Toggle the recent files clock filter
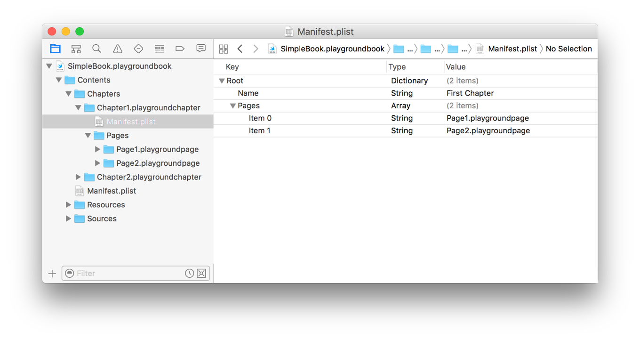The height and width of the screenshot is (340, 640). point(189,273)
